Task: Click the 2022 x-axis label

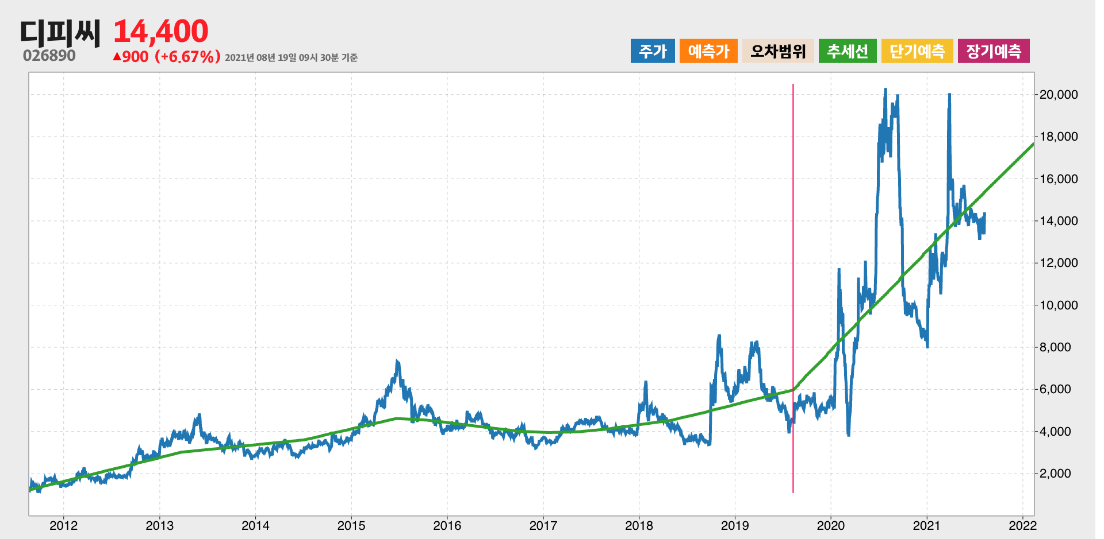Action: pyautogui.click(x=1023, y=525)
